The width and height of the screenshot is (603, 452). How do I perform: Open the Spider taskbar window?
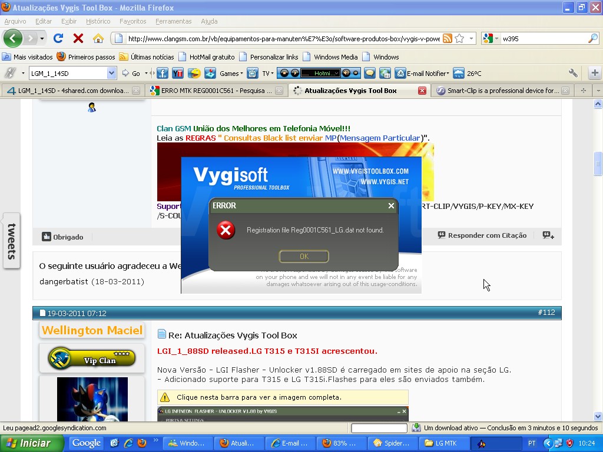pyautogui.click(x=392, y=443)
